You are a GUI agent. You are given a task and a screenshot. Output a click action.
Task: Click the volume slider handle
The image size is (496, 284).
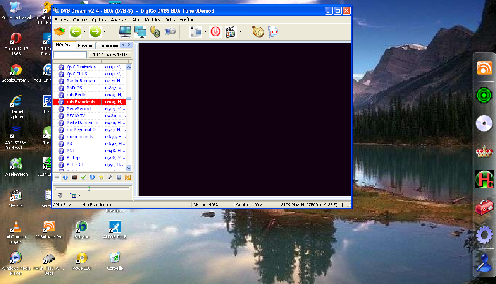[89, 188]
